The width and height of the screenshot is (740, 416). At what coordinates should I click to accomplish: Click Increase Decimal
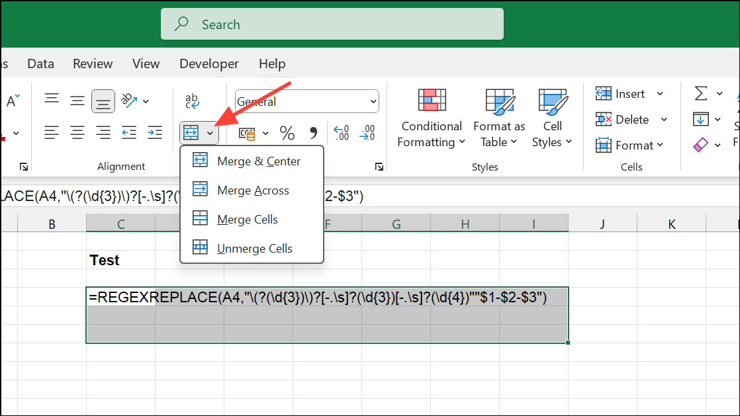(x=342, y=132)
